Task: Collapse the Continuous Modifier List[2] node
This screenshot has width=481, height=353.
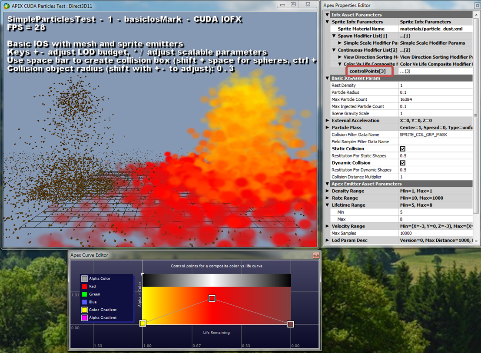Action: coord(334,50)
